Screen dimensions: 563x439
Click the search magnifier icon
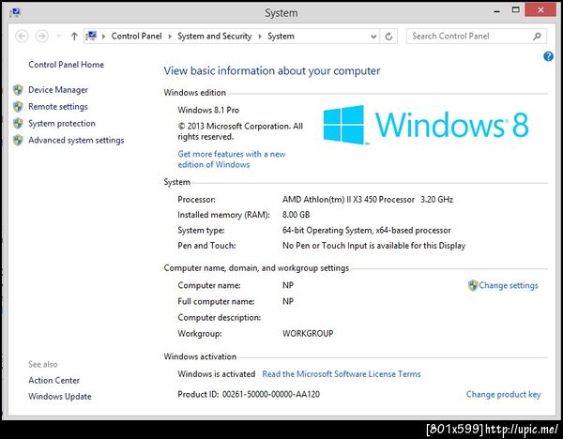click(537, 37)
